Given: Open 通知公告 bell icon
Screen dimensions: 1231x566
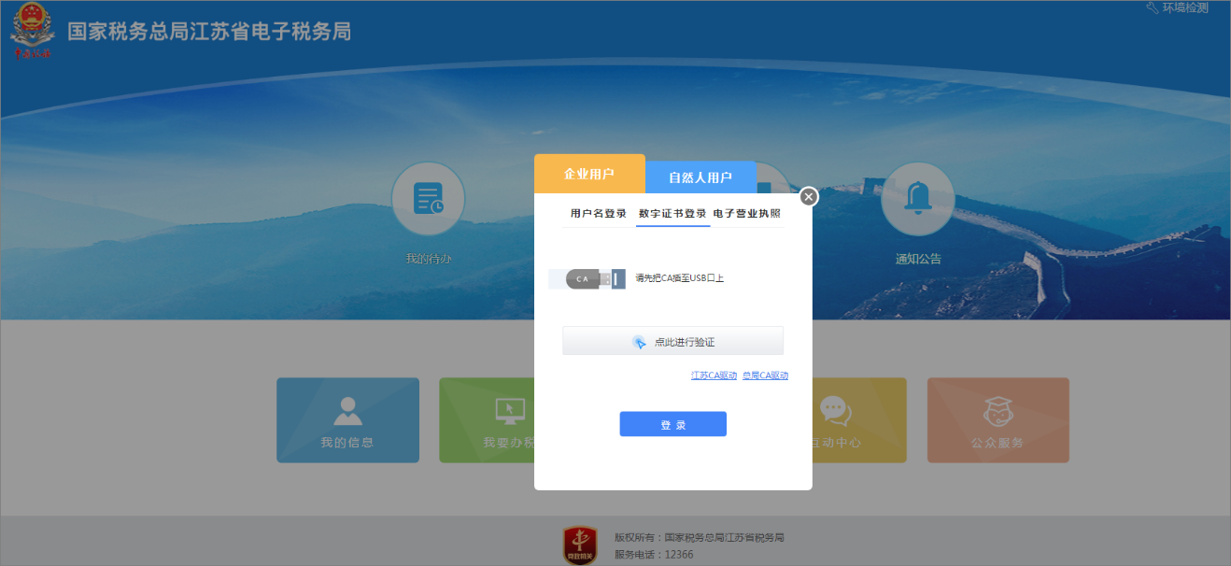Looking at the screenshot, I should pyautogui.click(x=917, y=199).
